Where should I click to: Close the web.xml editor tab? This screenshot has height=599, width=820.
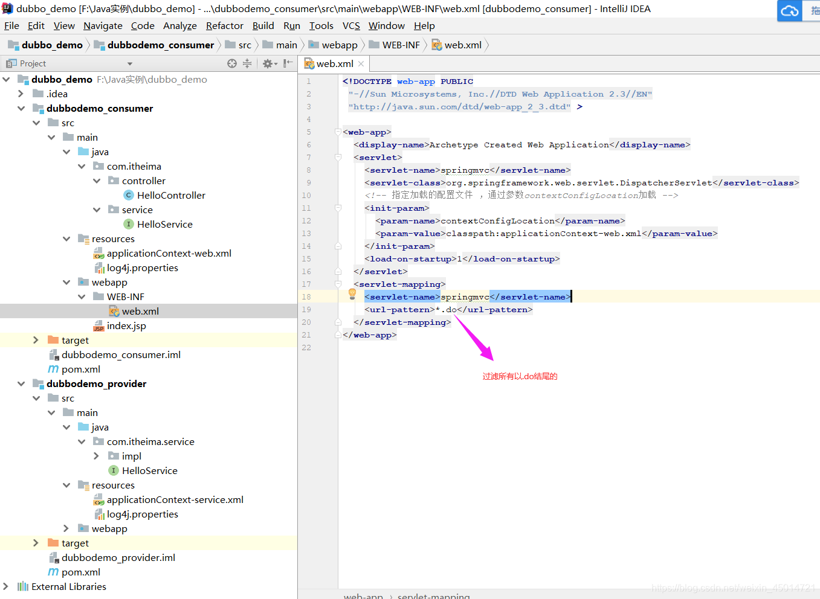click(361, 64)
